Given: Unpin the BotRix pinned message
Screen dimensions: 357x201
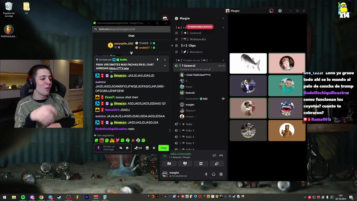Looking at the screenshot, I should [x=157, y=60].
